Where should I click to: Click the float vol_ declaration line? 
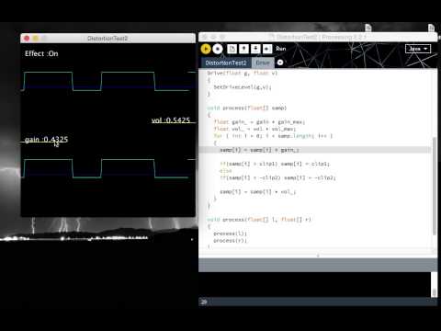tap(254, 129)
